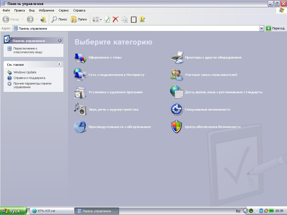This screenshot has height=215, width=287.
Task: Click the Paste clipboard toolbar icon
Action: [x=134, y=19]
